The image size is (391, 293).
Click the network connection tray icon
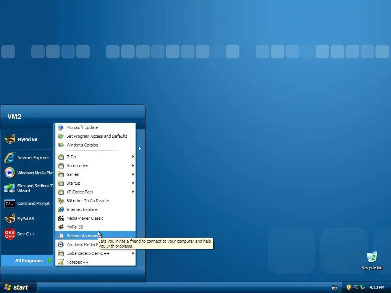[x=355, y=287]
